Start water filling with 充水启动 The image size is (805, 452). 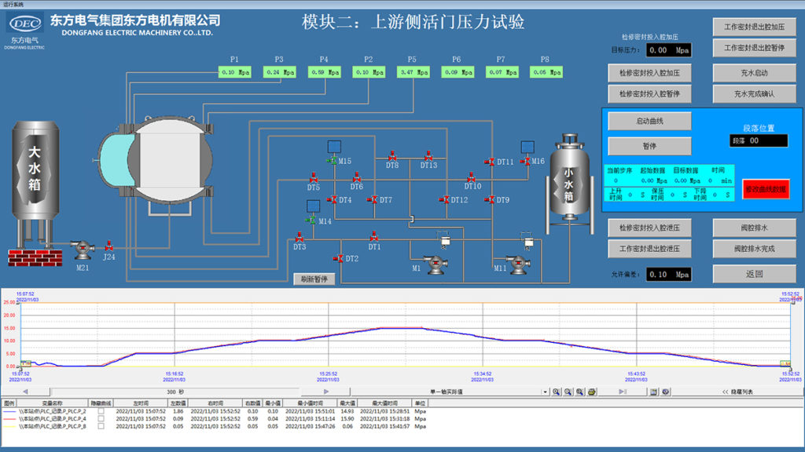[x=754, y=73]
